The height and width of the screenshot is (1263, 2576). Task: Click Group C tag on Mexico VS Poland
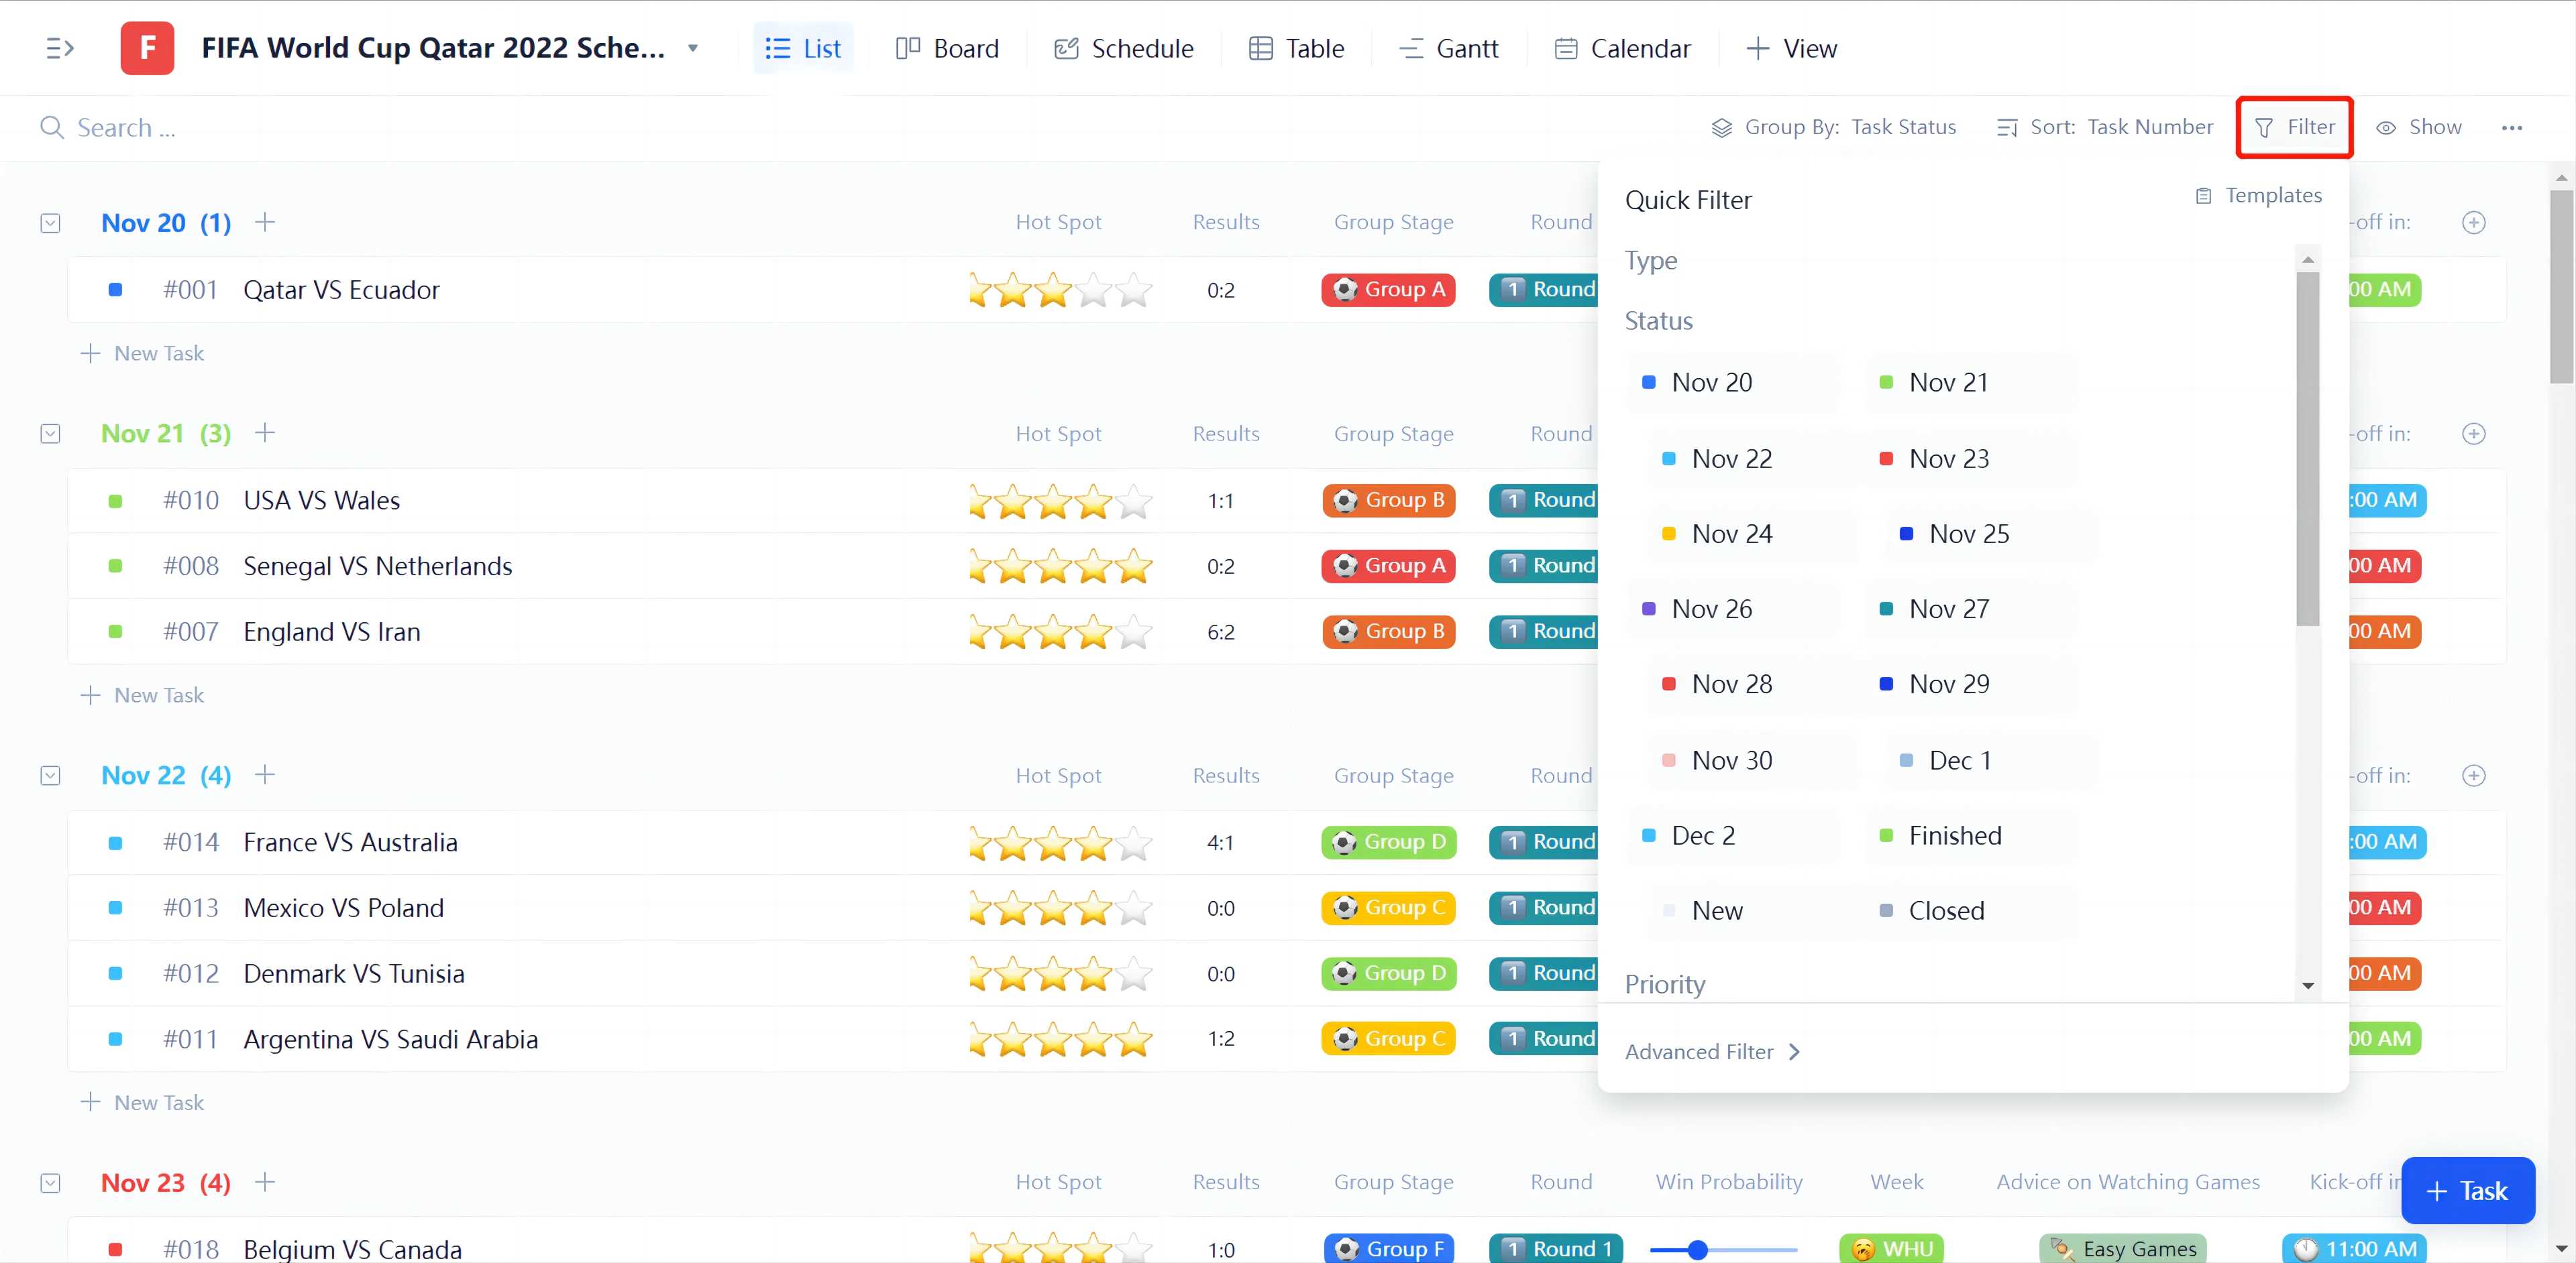tap(1388, 908)
